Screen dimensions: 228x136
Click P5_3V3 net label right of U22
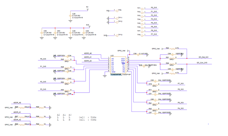click(181, 103)
